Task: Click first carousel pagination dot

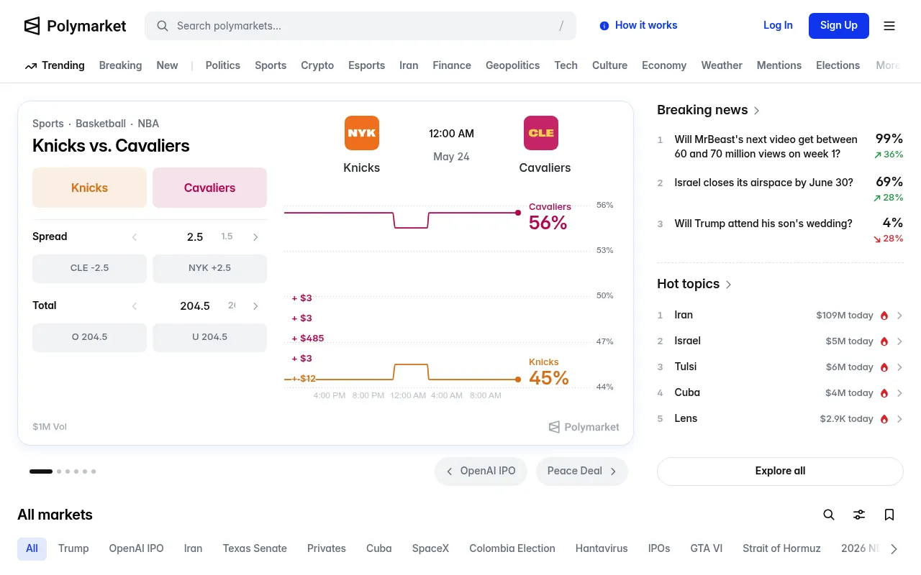Action: pos(41,471)
